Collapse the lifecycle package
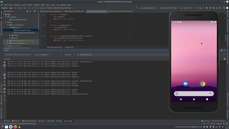 pyautogui.click(x=10, y=28)
